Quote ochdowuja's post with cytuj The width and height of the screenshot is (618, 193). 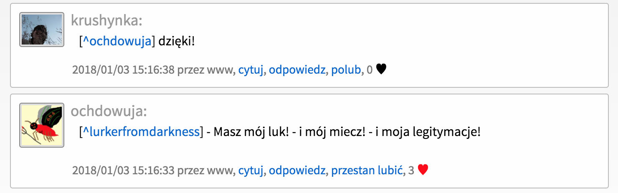click(251, 171)
